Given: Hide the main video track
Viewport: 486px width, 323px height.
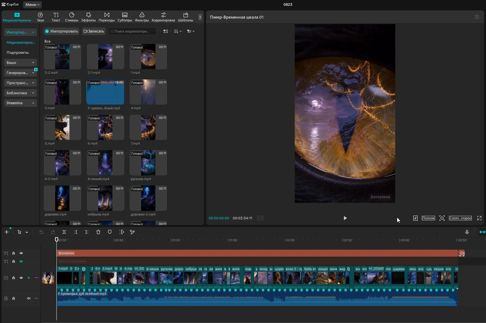Looking at the screenshot, I should [x=21, y=278].
